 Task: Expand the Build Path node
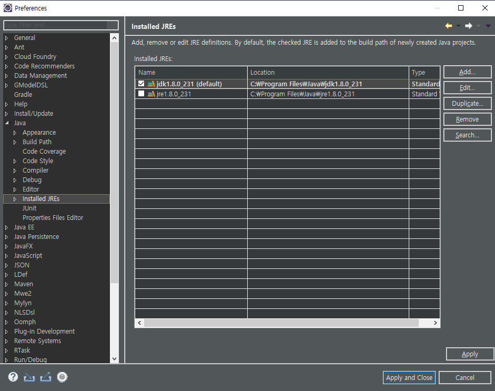pyautogui.click(x=15, y=142)
